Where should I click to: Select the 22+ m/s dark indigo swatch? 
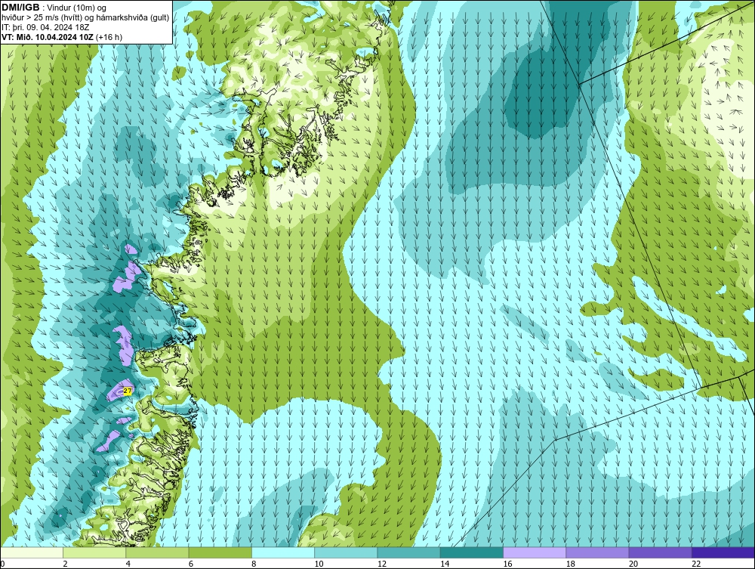click(x=723, y=552)
